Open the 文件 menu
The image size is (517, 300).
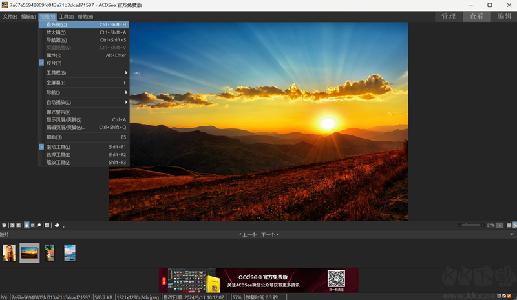click(x=10, y=17)
